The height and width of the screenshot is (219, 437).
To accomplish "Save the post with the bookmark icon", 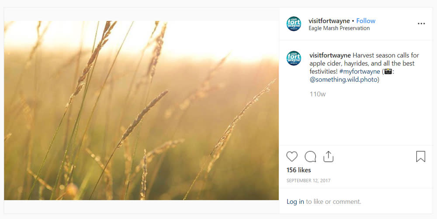I will [x=420, y=156].
